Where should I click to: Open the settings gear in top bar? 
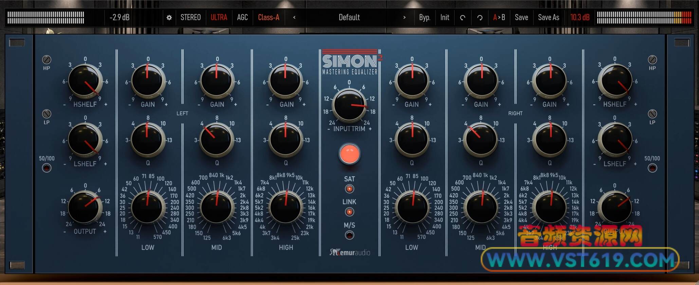pos(169,17)
